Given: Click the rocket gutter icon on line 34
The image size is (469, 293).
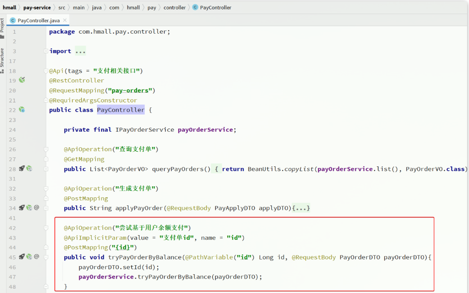Looking at the screenshot, I should [22, 208].
